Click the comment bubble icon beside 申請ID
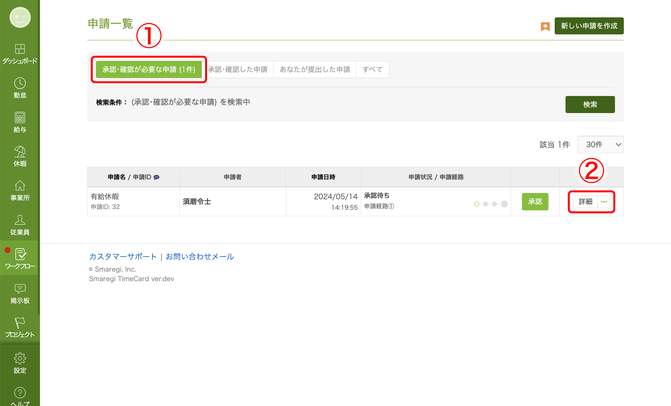The image size is (671, 406). point(157,177)
